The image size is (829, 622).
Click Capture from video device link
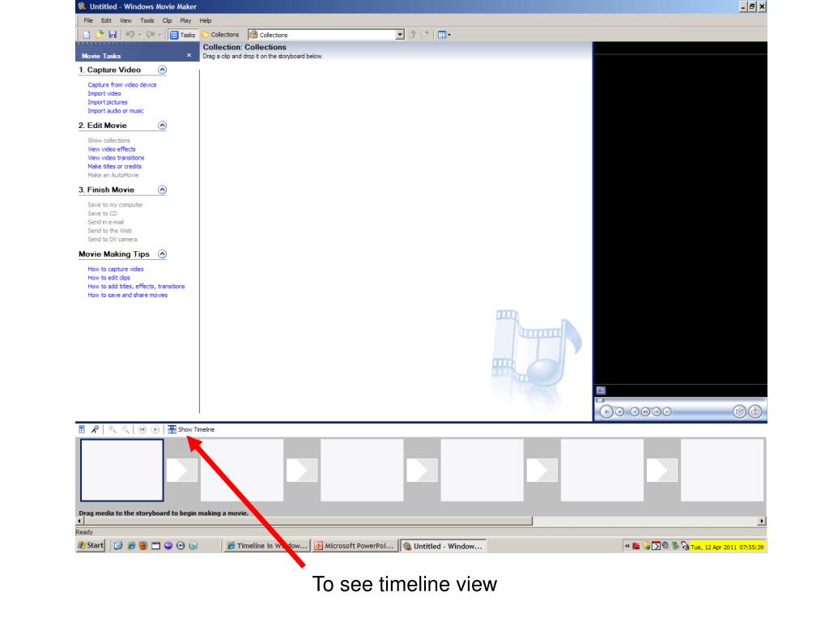(122, 84)
